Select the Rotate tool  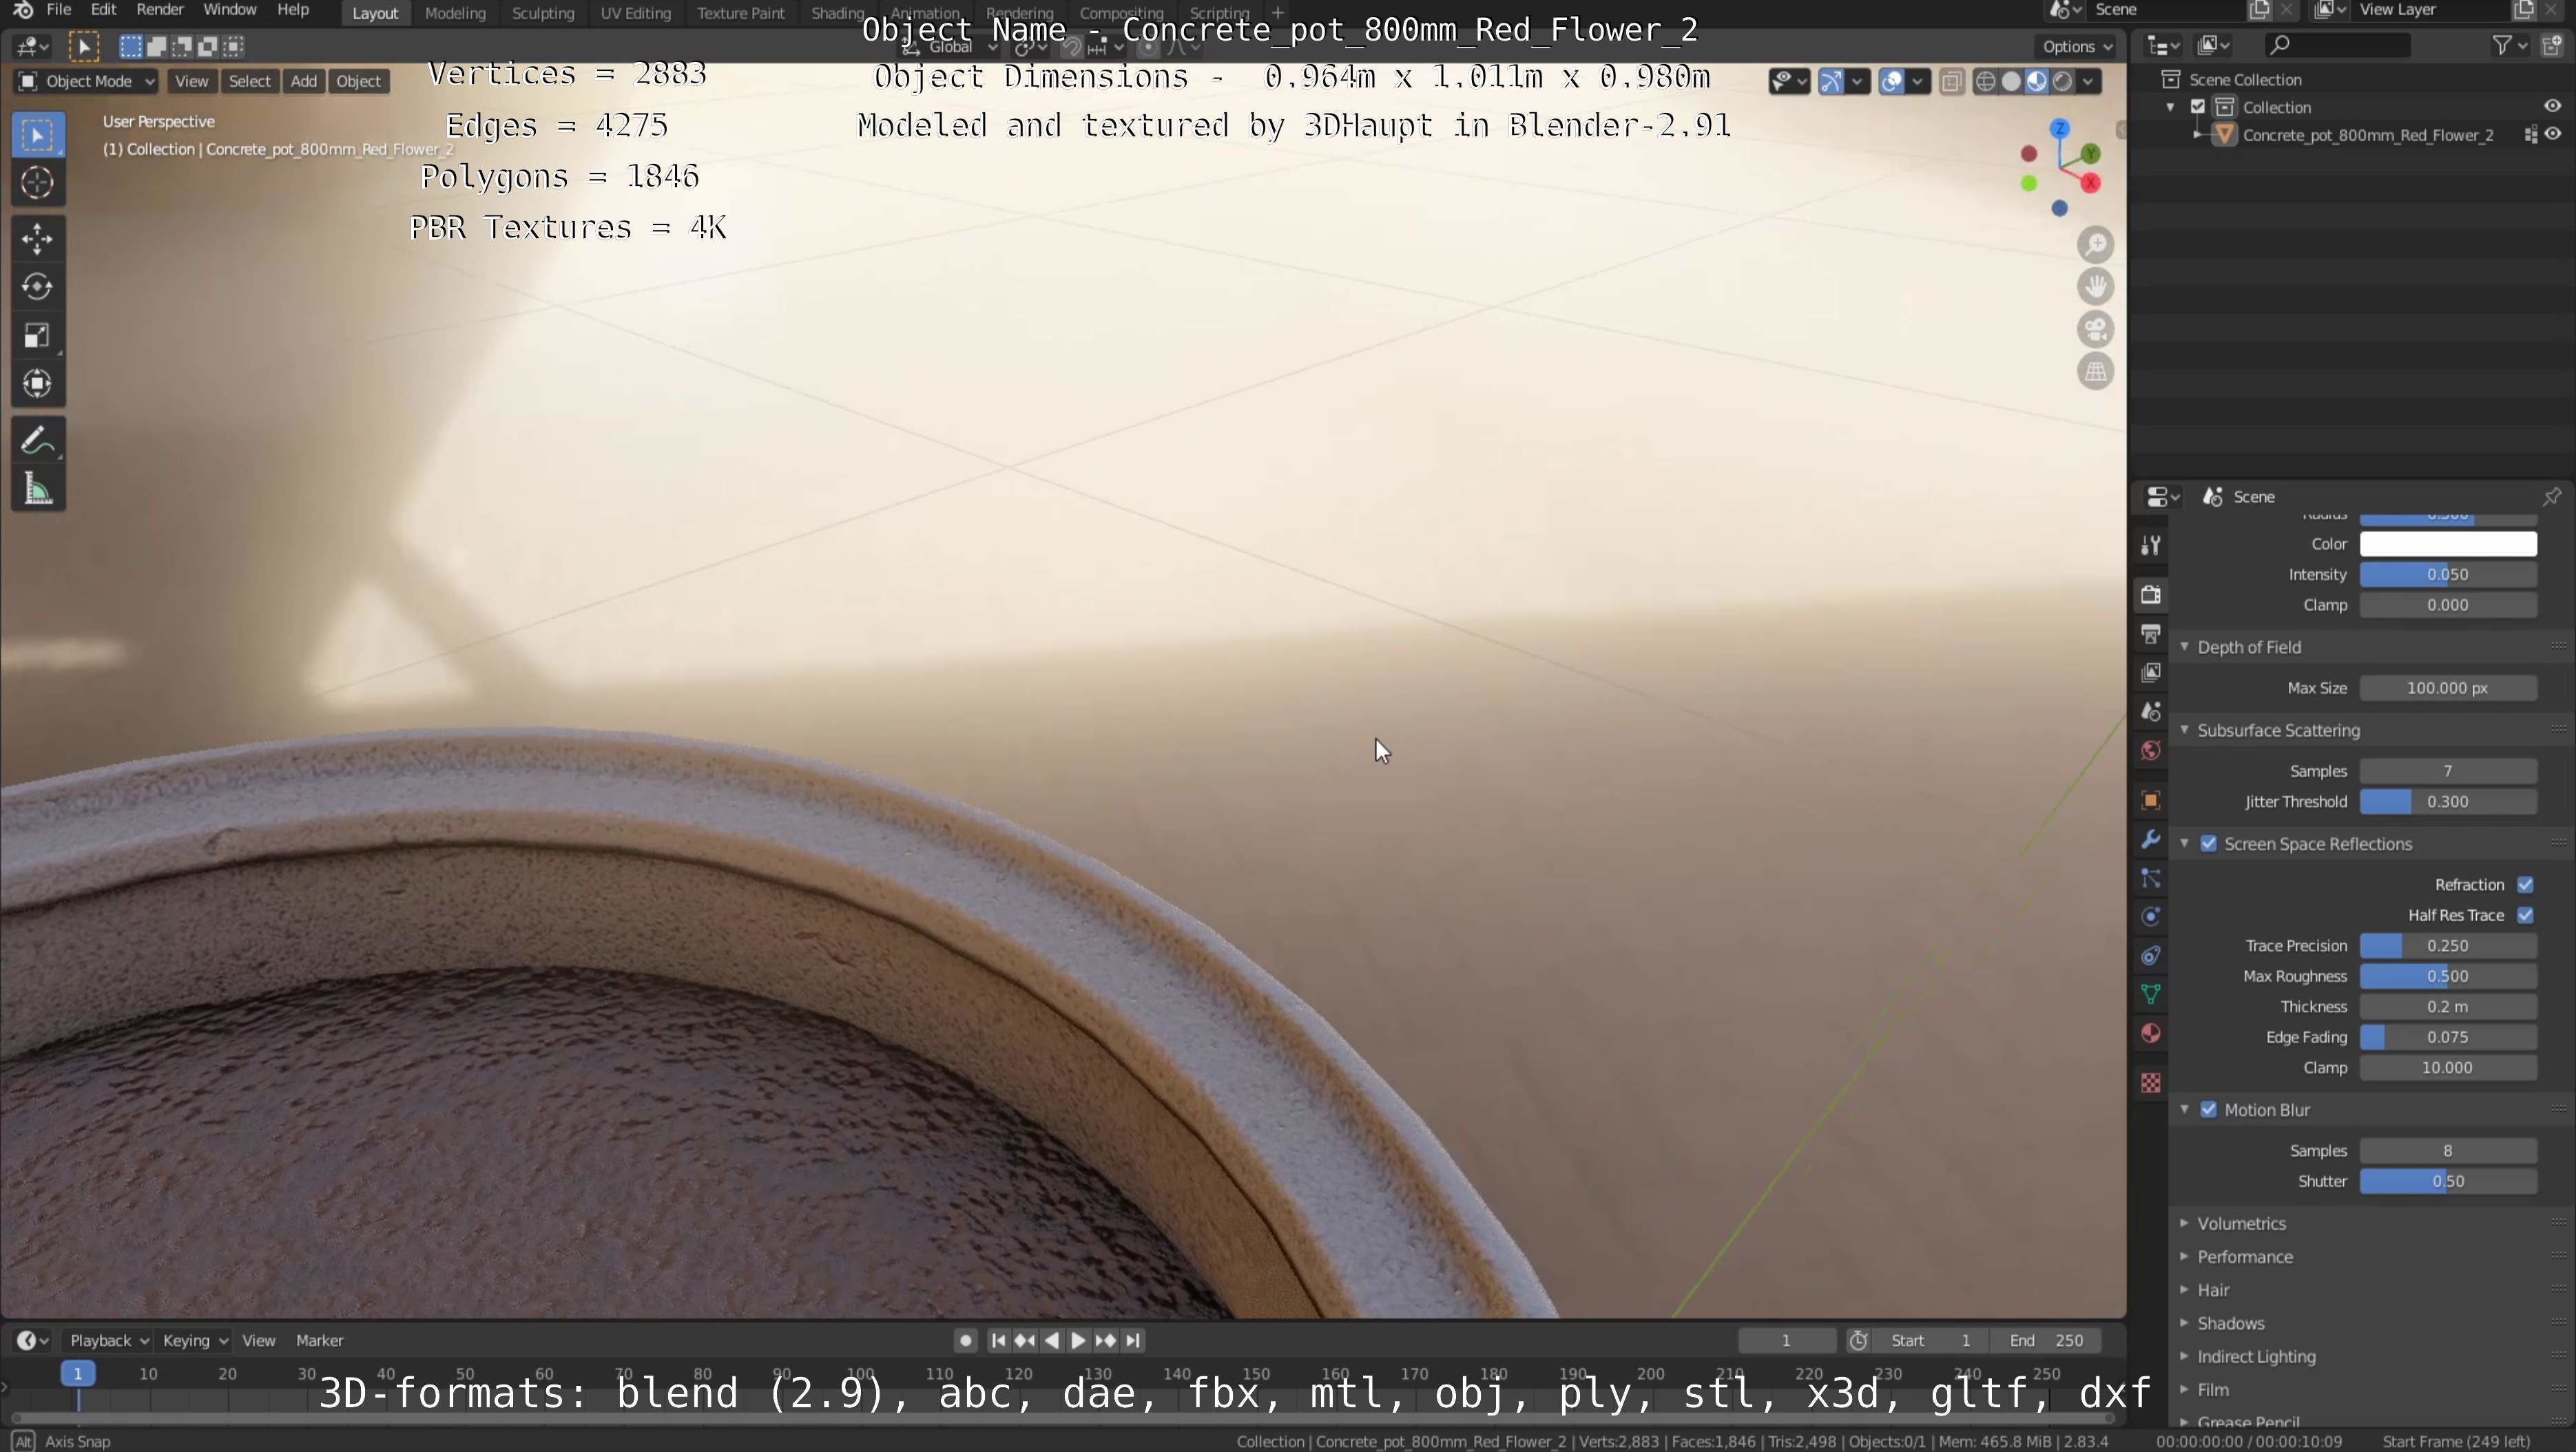point(37,287)
